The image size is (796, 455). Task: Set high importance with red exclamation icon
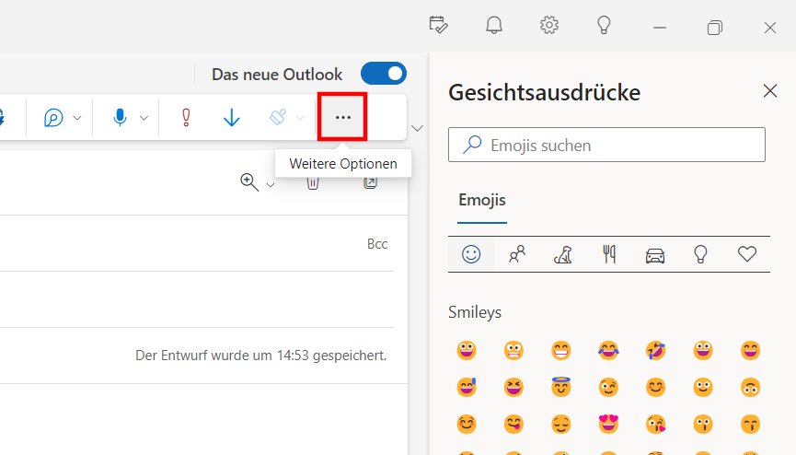pos(186,118)
